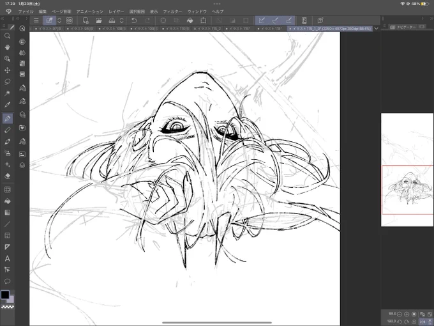Select the Fill bucket tool
Screen dimensions: 434x326
(8, 201)
